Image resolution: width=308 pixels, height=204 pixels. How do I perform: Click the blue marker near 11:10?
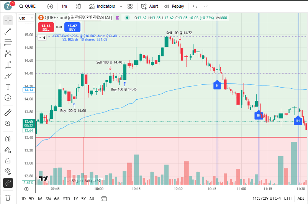259,115
